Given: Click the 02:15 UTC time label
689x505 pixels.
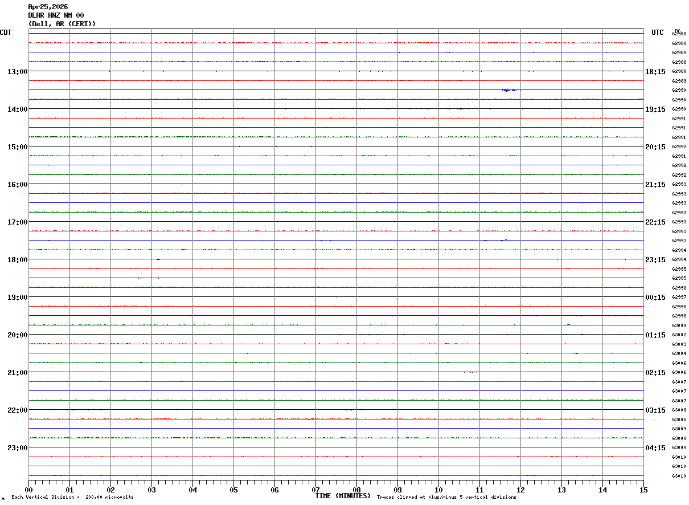Looking at the screenshot, I should click(655, 372).
